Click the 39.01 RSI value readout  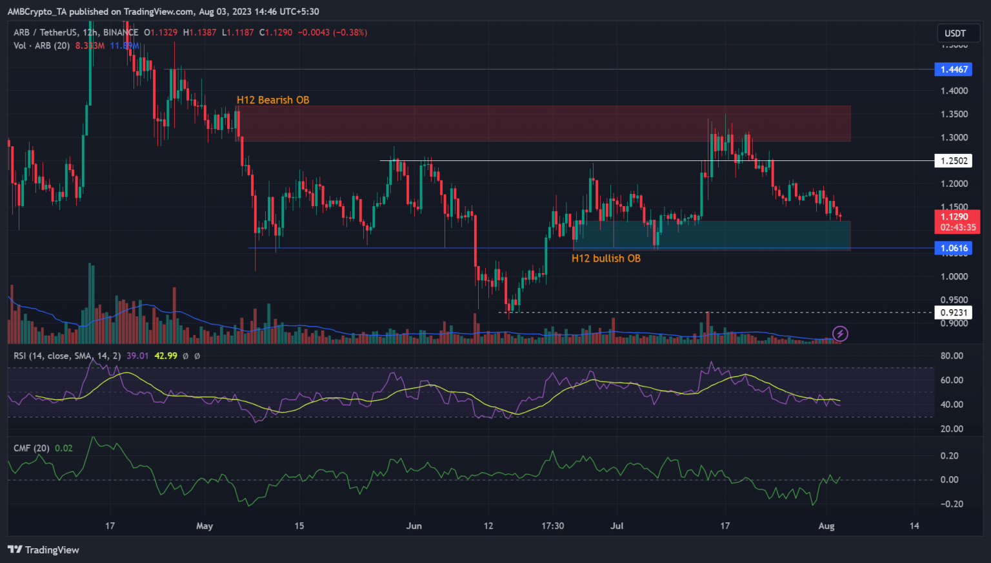[x=137, y=355]
